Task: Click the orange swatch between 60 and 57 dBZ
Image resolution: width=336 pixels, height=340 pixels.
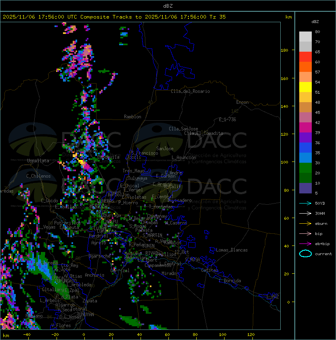Action: coord(305,67)
